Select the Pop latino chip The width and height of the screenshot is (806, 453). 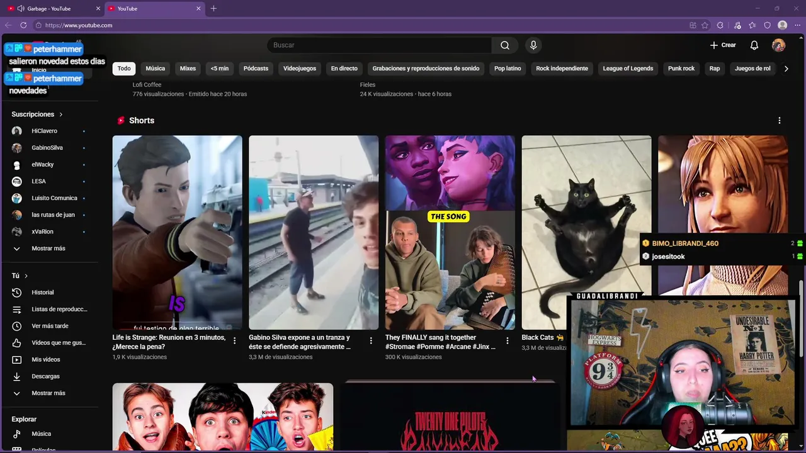[x=508, y=69]
